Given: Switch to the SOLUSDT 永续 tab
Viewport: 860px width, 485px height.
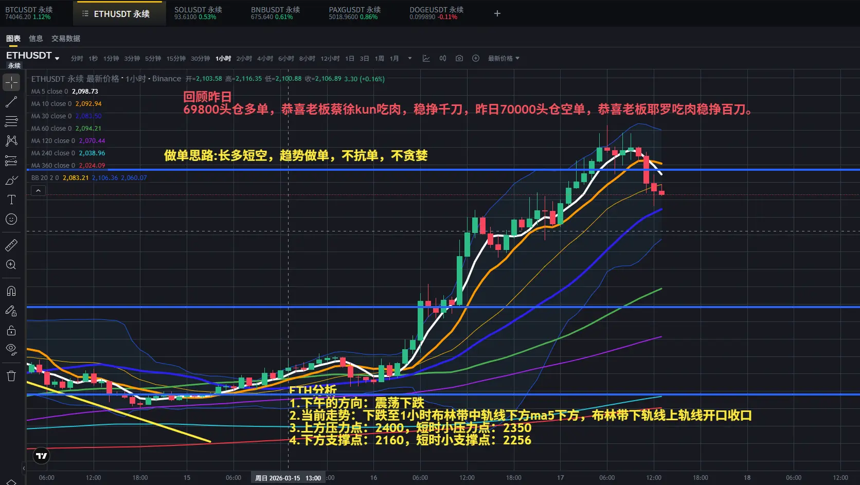Looking at the screenshot, I should tap(198, 13).
